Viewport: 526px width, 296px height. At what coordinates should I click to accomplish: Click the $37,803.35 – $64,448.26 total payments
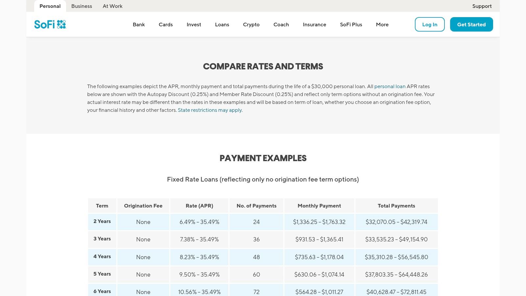click(x=396, y=274)
